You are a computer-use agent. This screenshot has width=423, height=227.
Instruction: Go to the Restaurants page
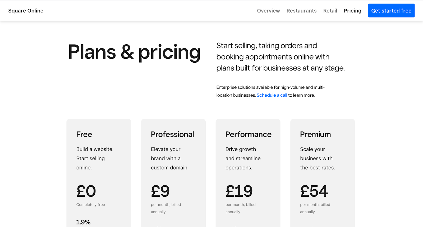pos(301,11)
